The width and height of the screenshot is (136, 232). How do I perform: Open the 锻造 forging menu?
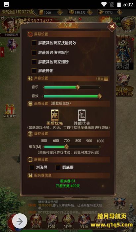[x=84, y=221]
